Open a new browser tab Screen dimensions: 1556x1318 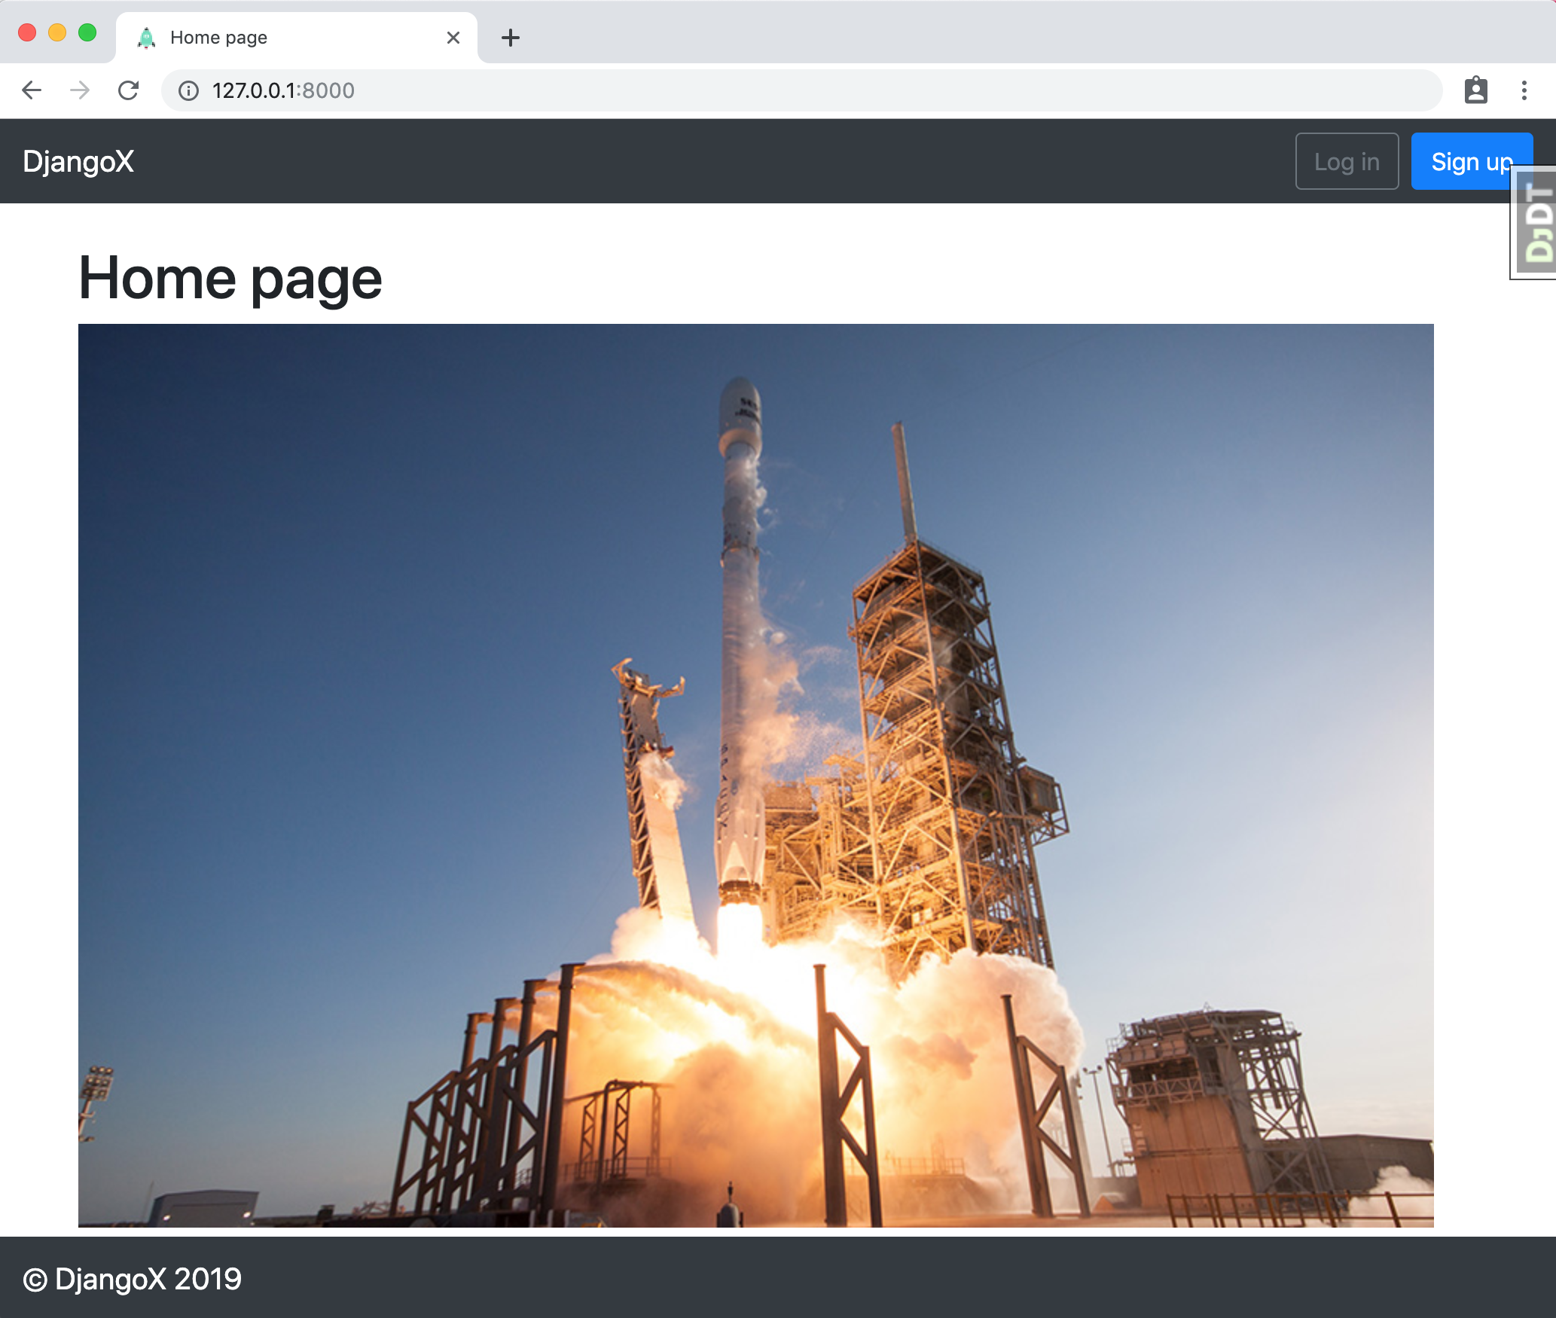pos(511,38)
